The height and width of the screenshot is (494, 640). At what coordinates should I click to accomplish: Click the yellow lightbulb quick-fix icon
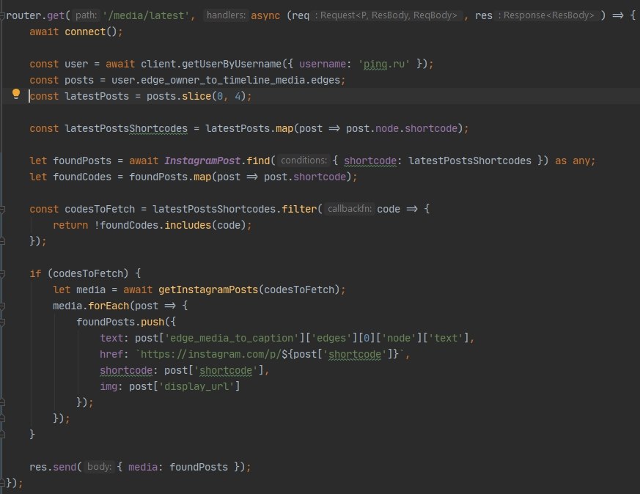pos(16,95)
